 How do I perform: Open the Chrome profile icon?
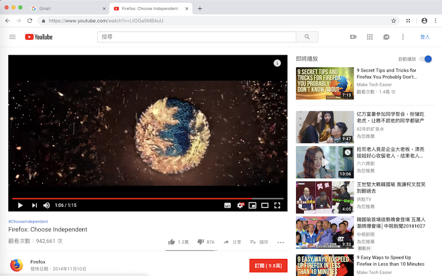424,20
